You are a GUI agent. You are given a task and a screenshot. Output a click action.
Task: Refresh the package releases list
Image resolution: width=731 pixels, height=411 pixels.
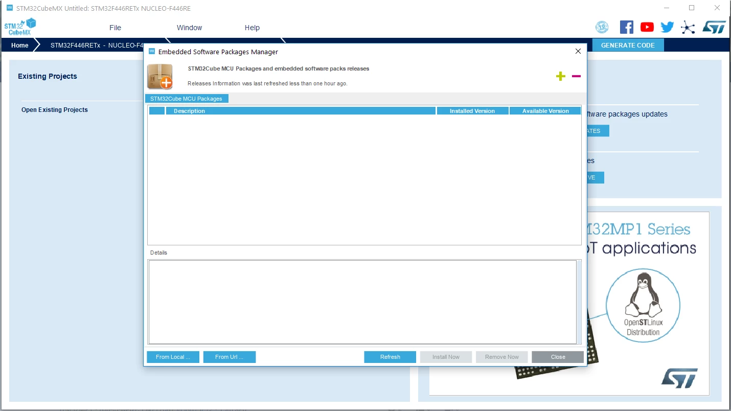click(390, 357)
